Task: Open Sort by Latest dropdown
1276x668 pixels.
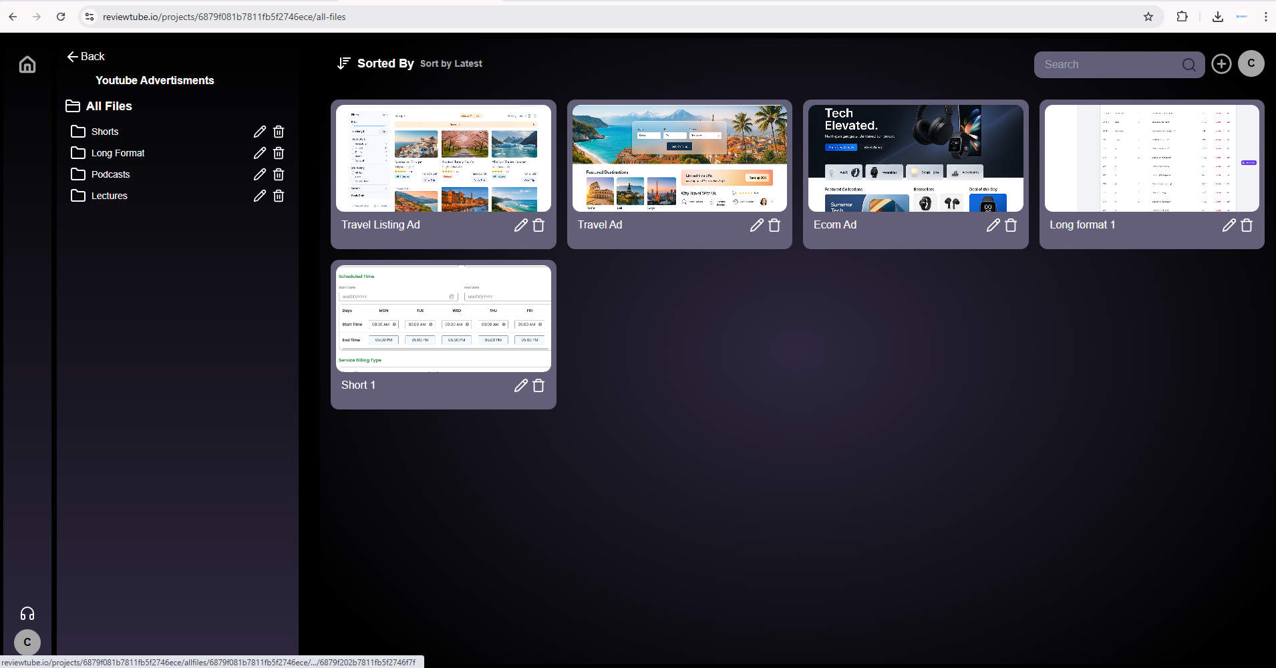Action: coord(451,64)
